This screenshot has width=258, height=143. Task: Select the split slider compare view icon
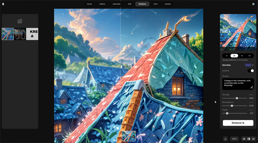[x=249, y=139]
